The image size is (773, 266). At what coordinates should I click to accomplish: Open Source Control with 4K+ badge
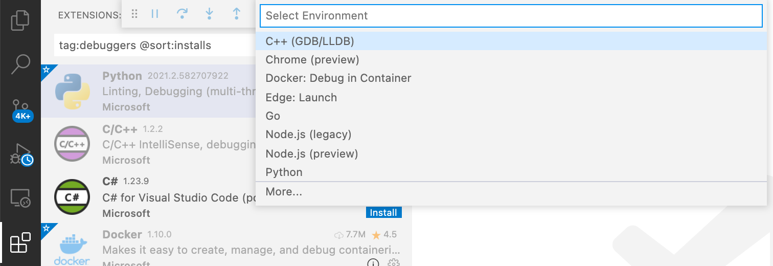(x=21, y=108)
